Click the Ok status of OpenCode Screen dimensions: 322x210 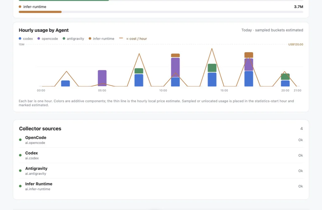[x=300, y=140]
